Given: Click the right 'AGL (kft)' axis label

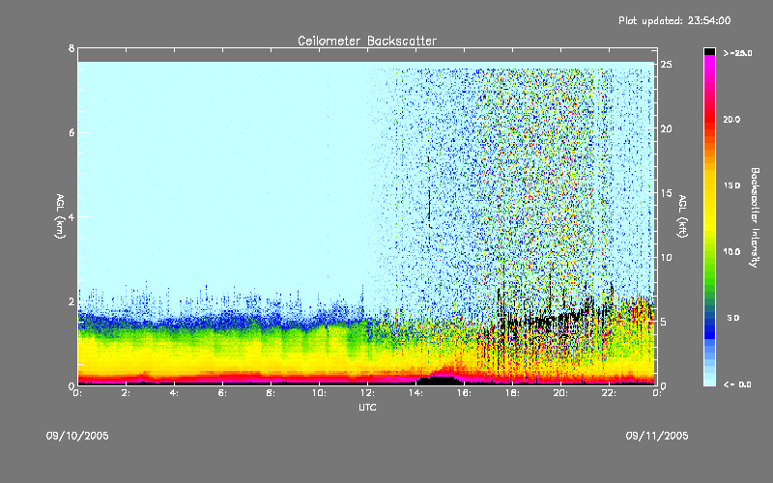Looking at the screenshot, I should 682,216.
